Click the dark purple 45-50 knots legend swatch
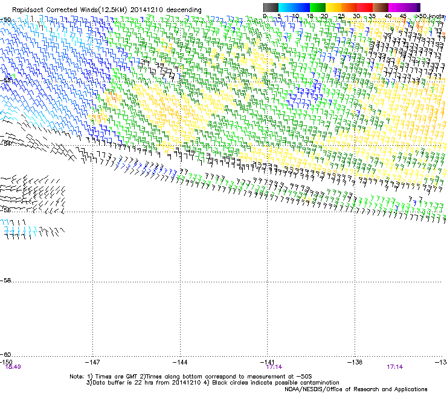 (x=412, y=7)
